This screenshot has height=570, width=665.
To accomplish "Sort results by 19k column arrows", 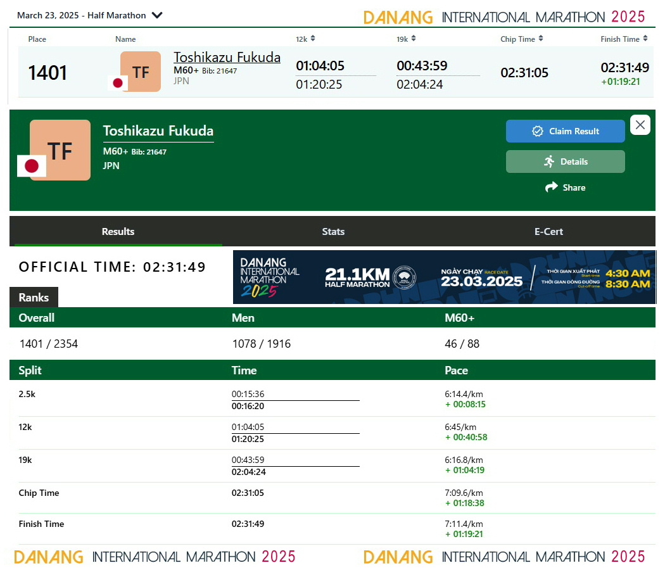I will click(x=414, y=39).
